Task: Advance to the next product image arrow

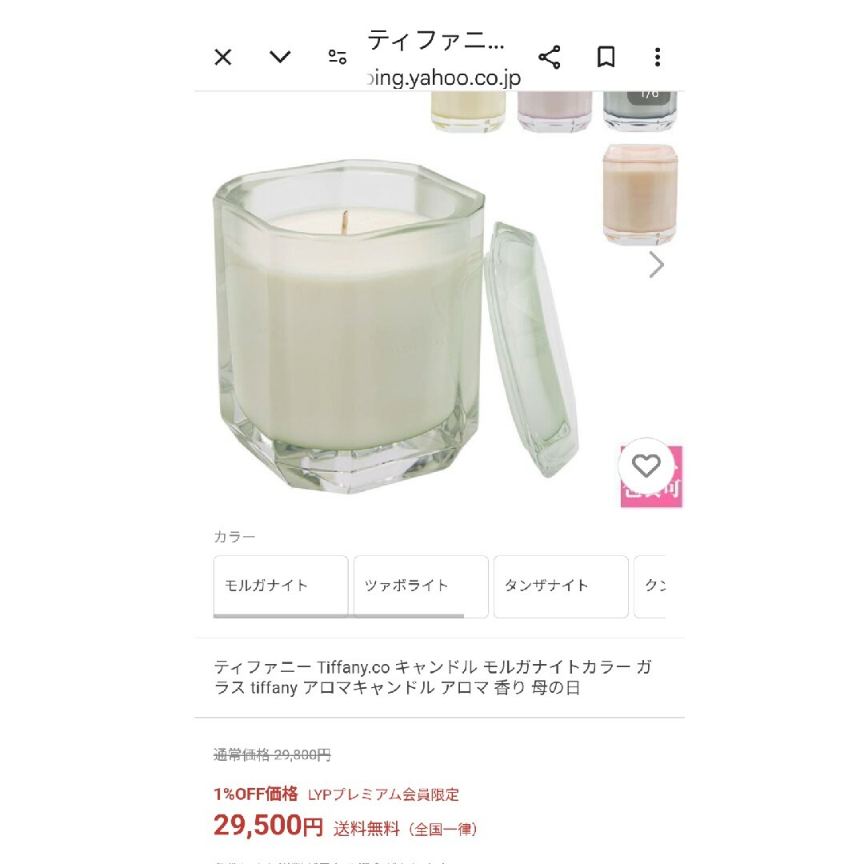Action: (x=656, y=265)
